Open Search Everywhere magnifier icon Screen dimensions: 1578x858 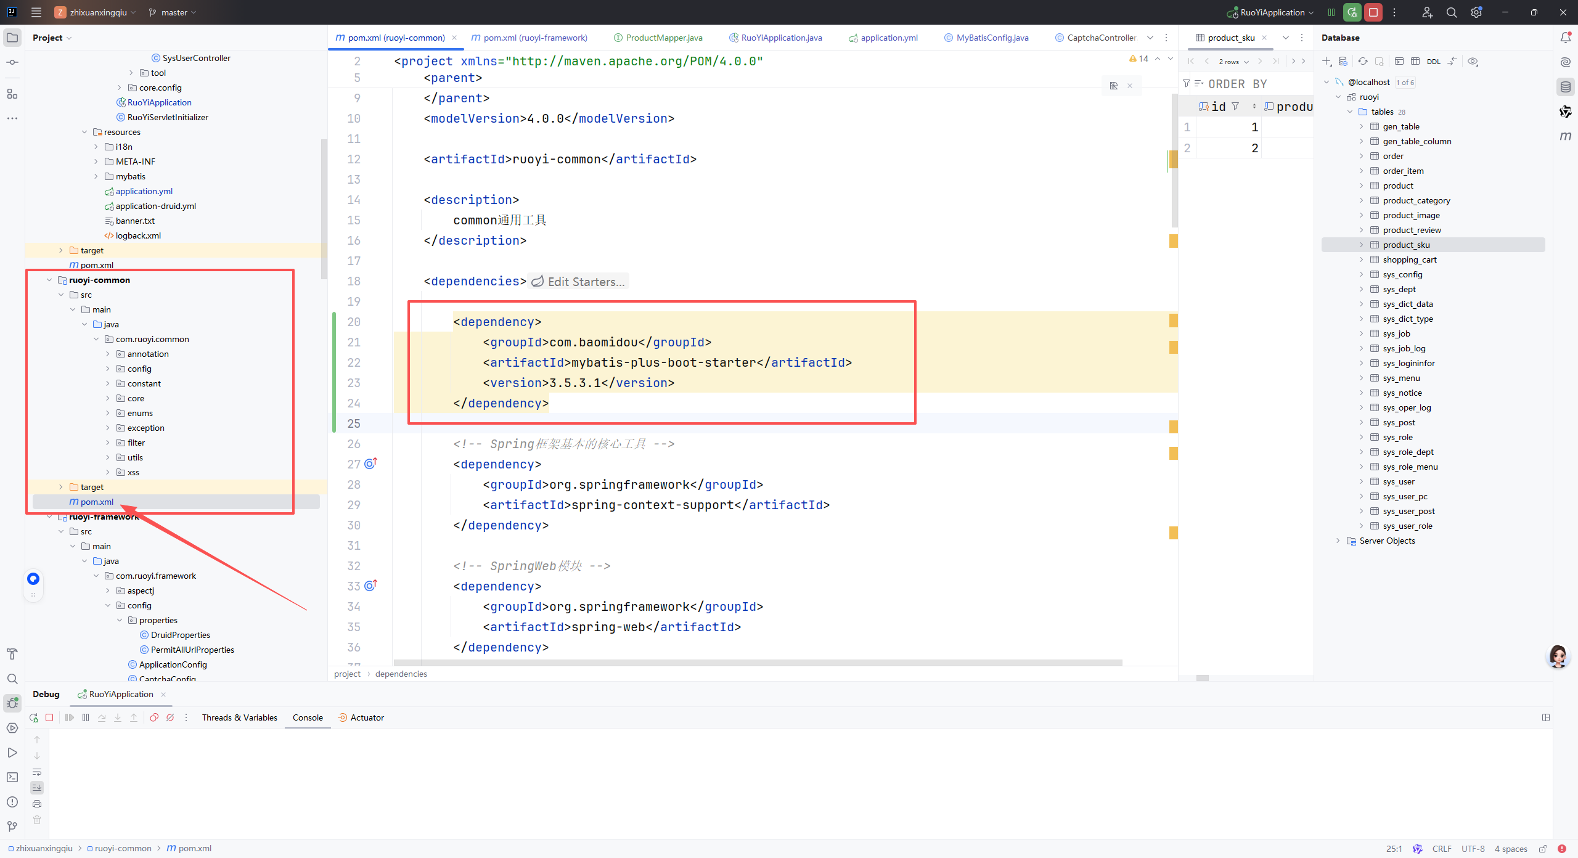click(1452, 12)
